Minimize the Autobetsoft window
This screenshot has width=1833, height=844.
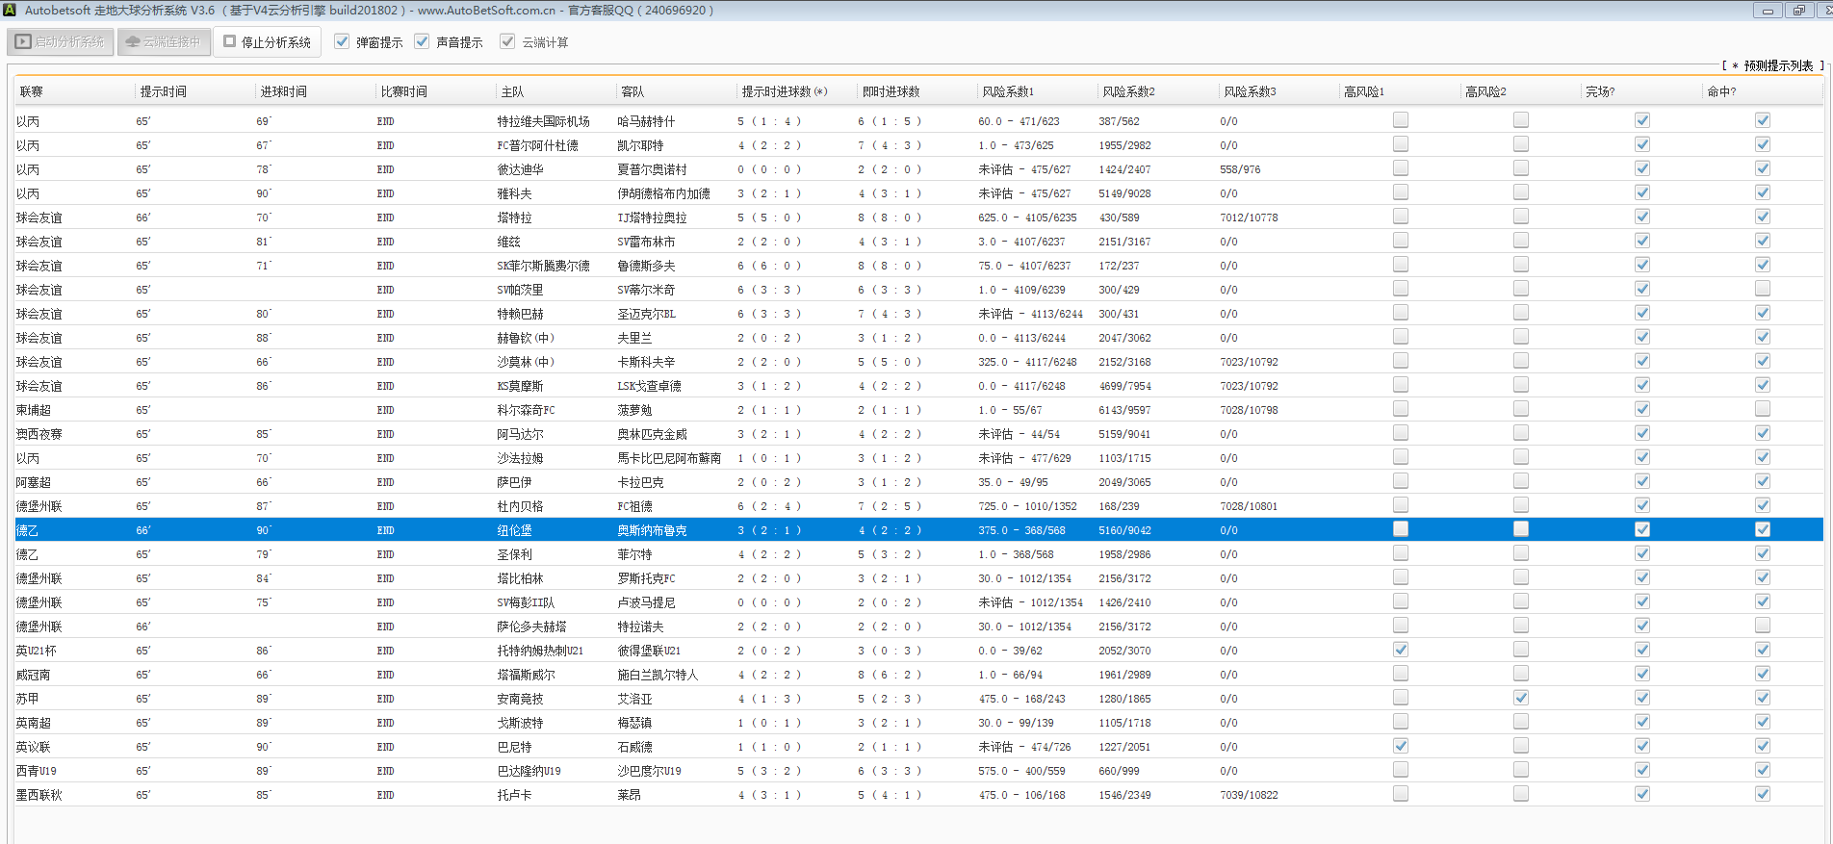point(1767,11)
